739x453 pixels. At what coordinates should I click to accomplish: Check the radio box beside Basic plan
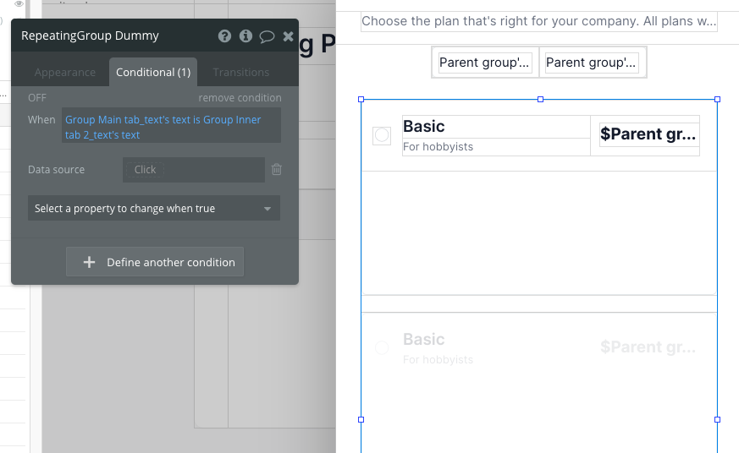[382, 135]
